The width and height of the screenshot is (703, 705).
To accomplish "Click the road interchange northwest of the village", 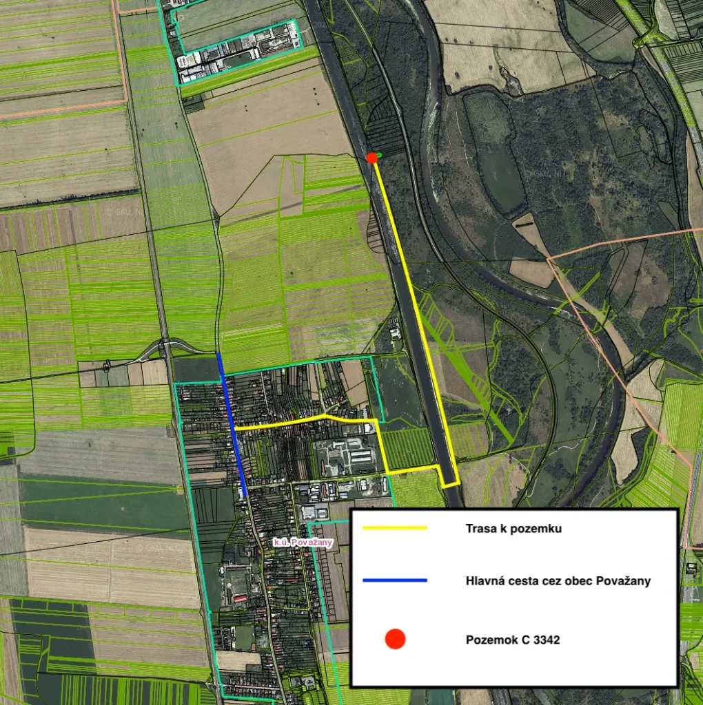I will (165, 347).
